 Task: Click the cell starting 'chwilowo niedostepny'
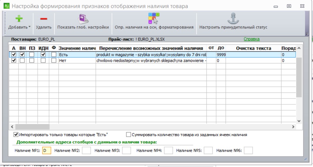pos(151,60)
